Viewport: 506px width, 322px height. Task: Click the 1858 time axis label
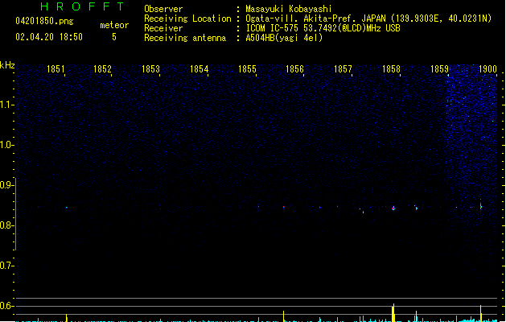391,69
